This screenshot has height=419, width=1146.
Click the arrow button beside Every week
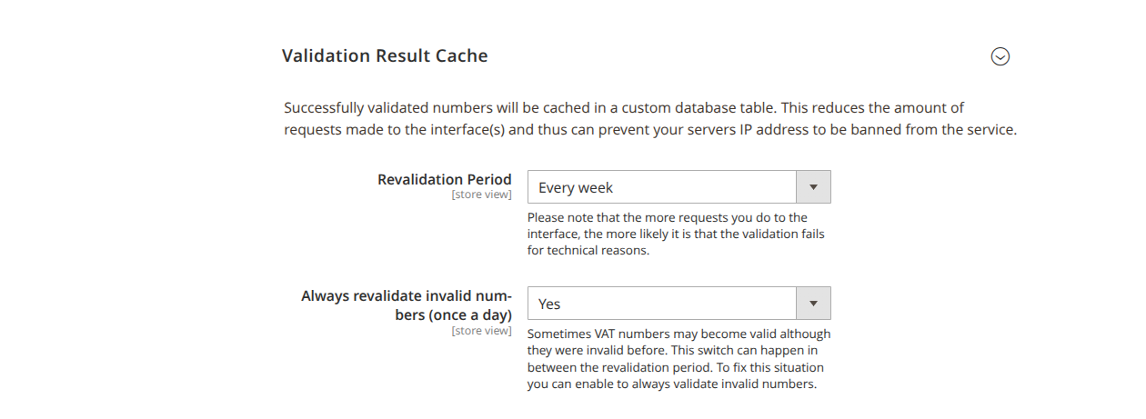(x=813, y=187)
